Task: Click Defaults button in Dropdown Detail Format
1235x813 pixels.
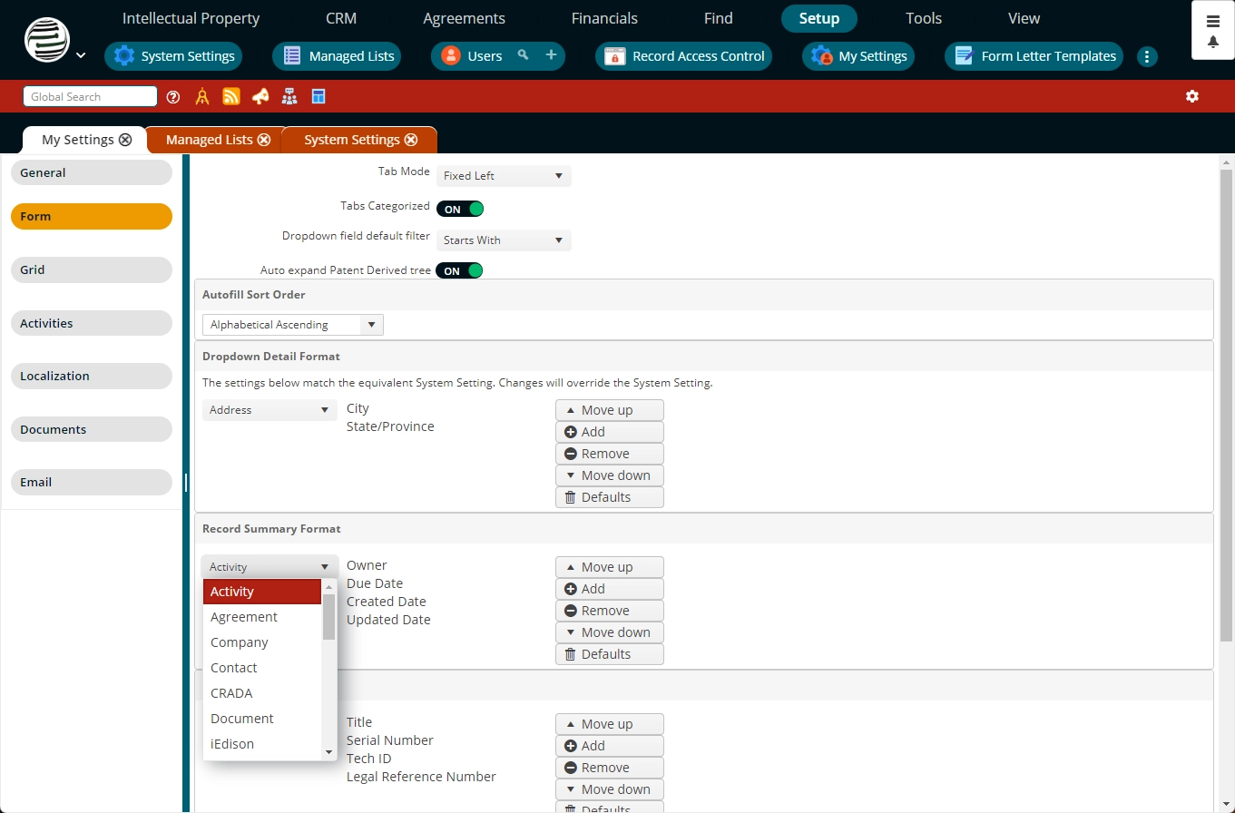Action: (x=609, y=497)
